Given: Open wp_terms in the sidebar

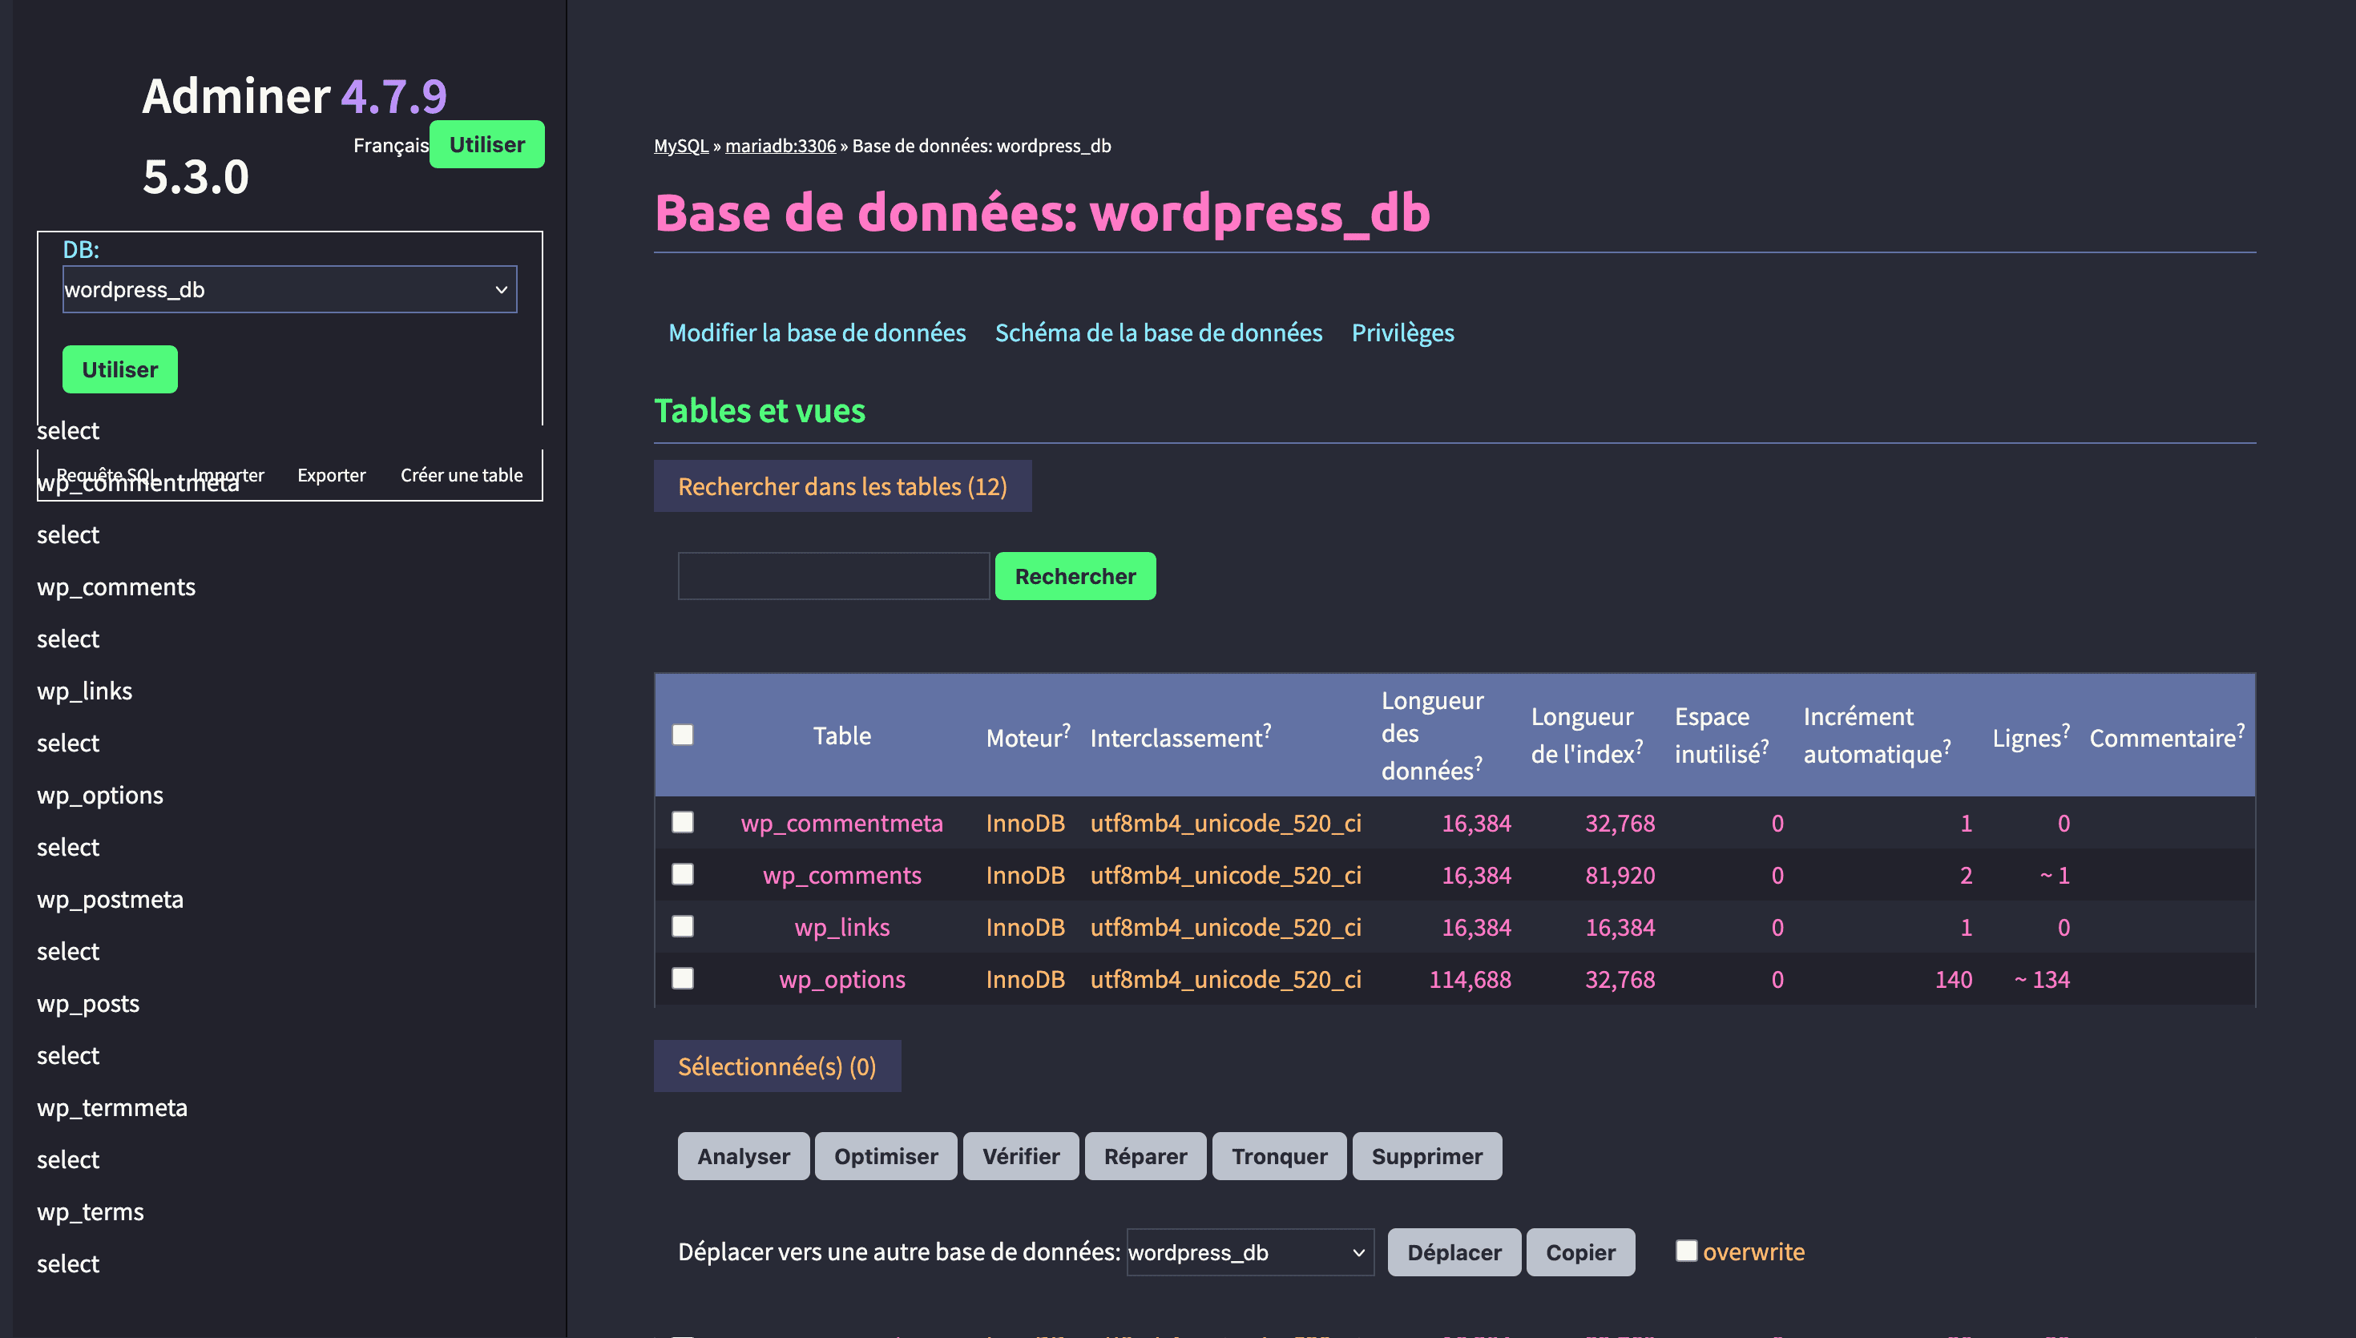Looking at the screenshot, I should [x=90, y=1211].
